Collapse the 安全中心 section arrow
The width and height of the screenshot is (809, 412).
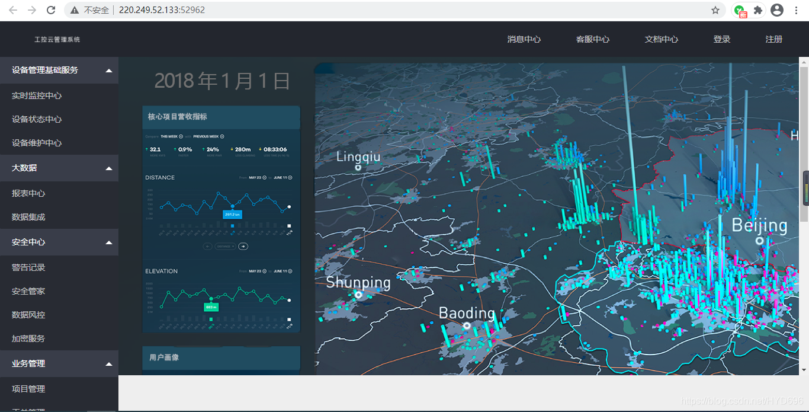[108, 242]
